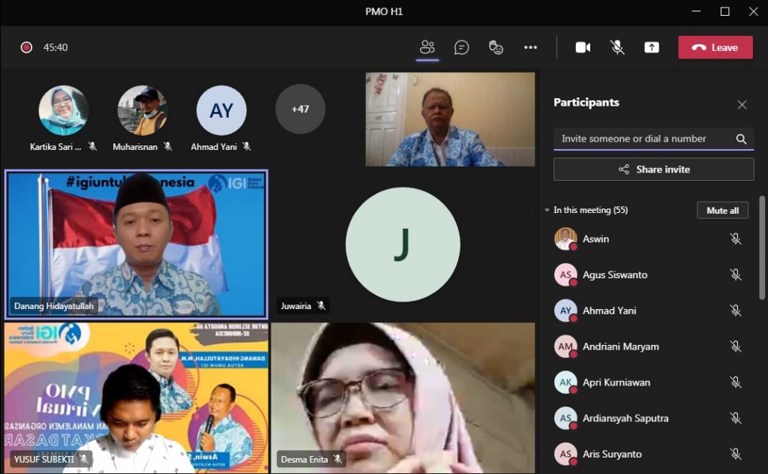Open the conversation chat icon
The height and width of the screenshot is (474, 768).
462,47
